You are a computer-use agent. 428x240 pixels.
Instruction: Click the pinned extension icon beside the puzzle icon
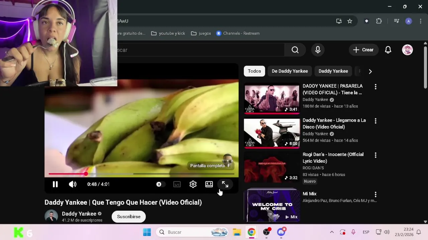tap(366, 21)
